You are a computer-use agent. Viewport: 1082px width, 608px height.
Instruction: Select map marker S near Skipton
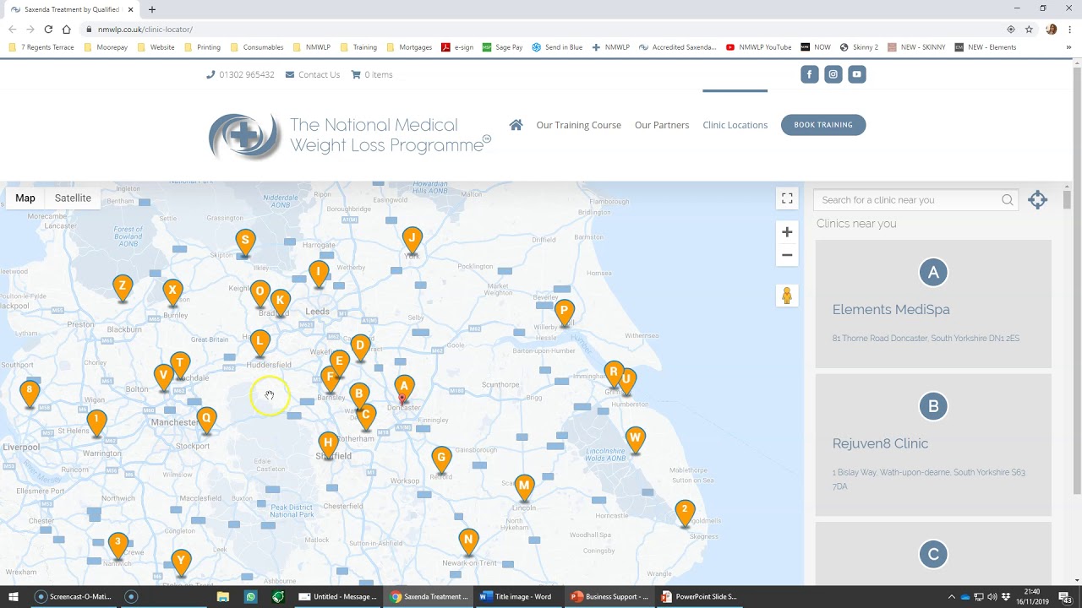click(x=245, y=242)
